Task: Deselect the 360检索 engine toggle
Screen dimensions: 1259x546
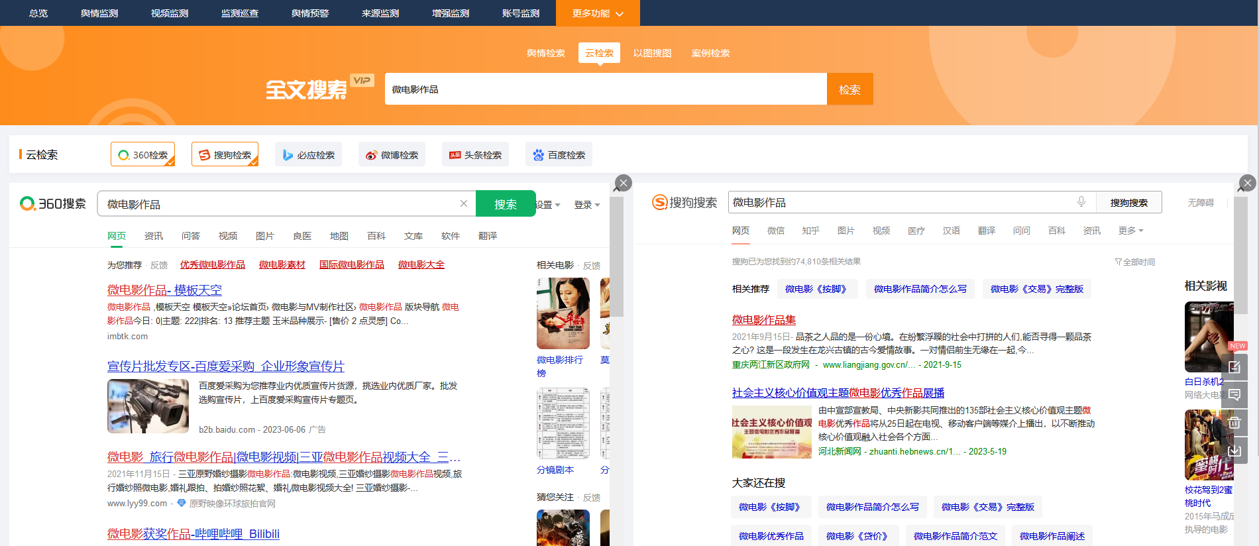Action: 142,154
